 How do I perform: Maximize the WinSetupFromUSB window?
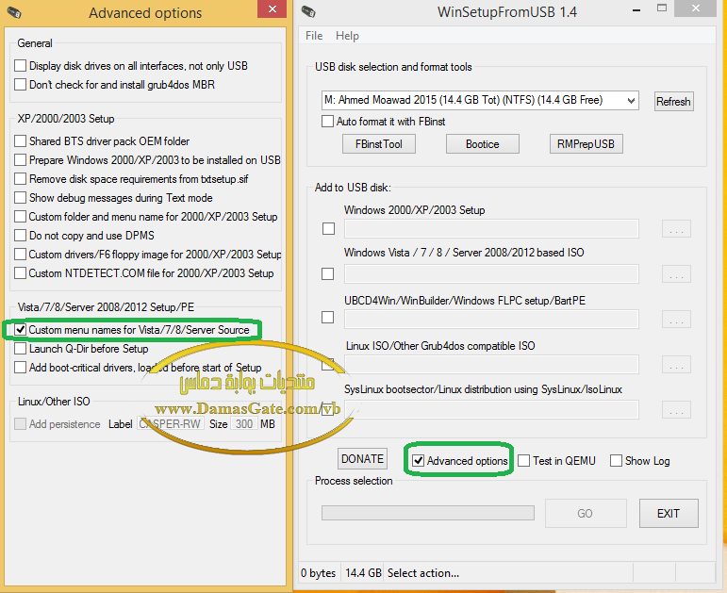[x=662, y=8]
